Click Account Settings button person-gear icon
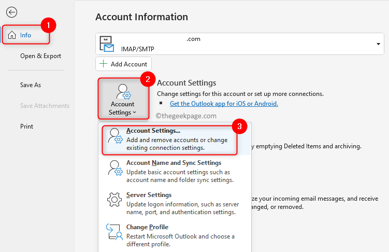 (x=123, y=92)
